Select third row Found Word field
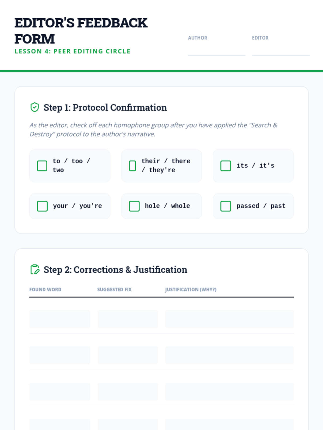 coord(59,392)
